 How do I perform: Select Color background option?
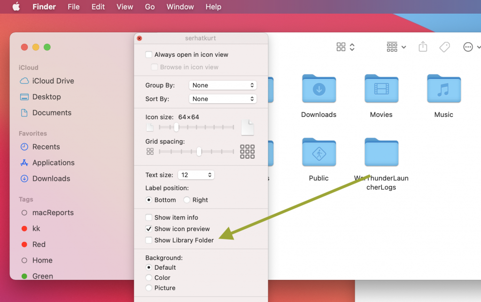coord(149,278)
